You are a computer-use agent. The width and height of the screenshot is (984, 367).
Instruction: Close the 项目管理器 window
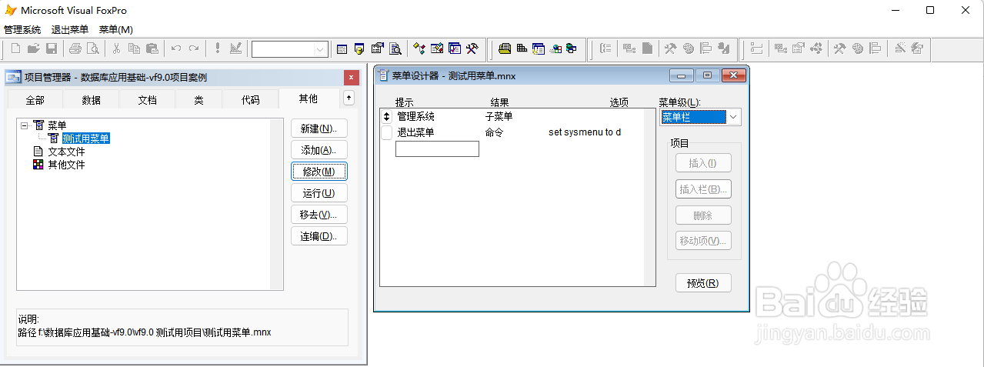point(351,78)
